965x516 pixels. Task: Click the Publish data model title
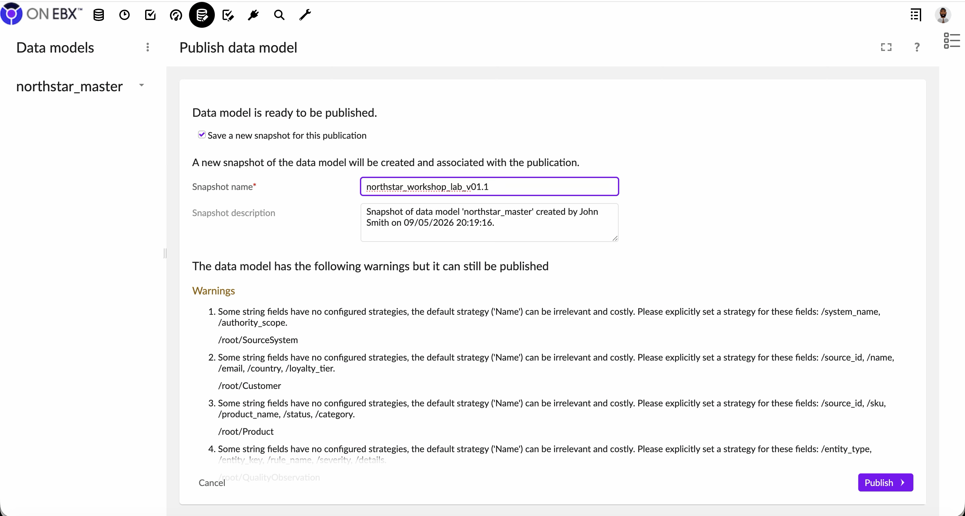coord(238,47)
